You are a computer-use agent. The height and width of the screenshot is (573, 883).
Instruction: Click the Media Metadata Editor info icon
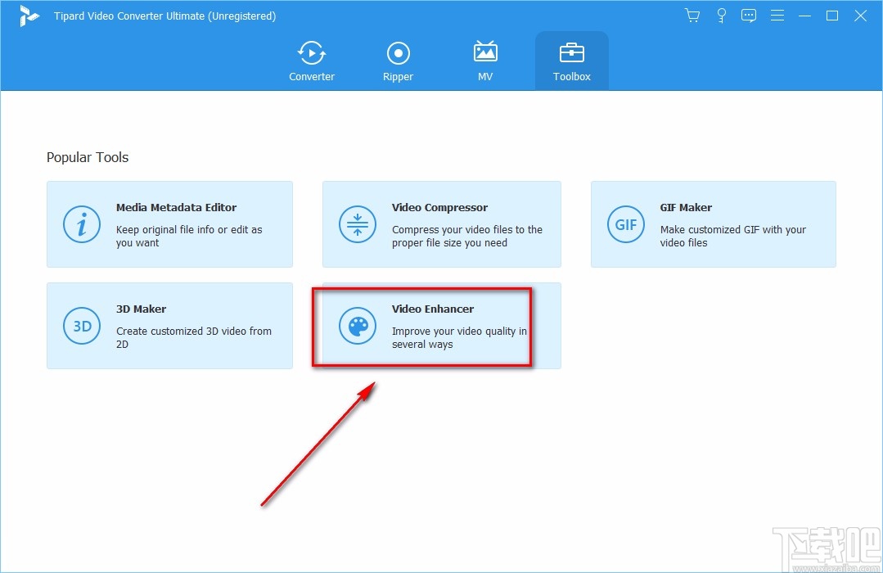point(82,224)
